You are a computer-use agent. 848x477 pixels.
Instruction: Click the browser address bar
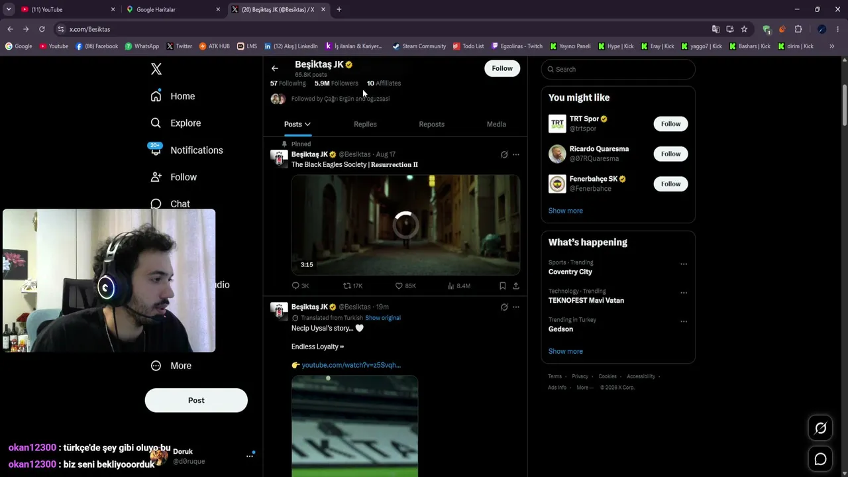(x=384, y=29)
